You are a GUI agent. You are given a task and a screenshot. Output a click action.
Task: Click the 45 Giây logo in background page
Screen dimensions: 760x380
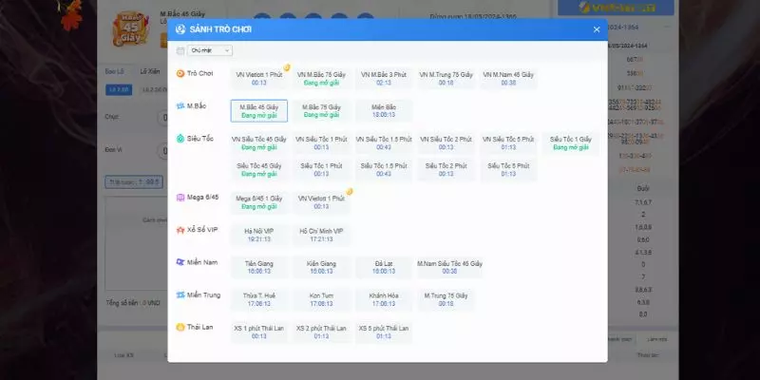click(x=130, y=29)
